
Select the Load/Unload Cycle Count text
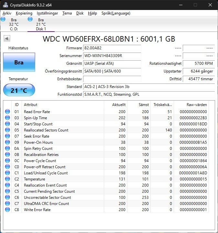click(x=46, y=173)
